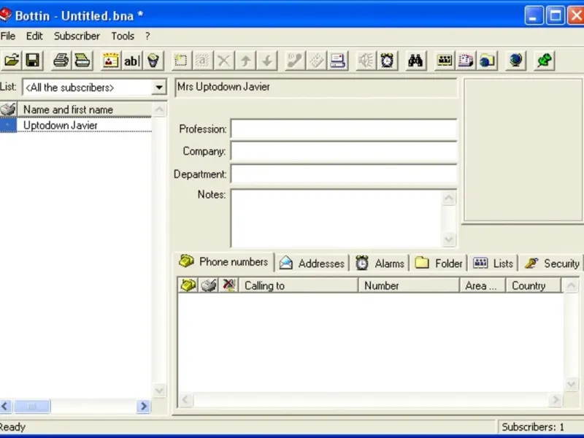
Task: Click the greyed move up arrow
Action: [x=245, y=61]
